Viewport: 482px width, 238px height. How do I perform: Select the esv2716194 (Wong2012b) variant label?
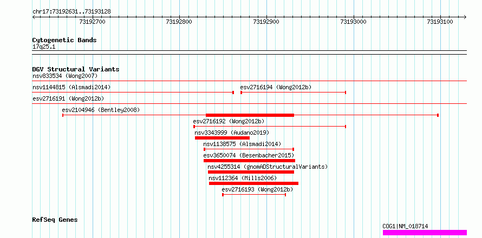276,87
